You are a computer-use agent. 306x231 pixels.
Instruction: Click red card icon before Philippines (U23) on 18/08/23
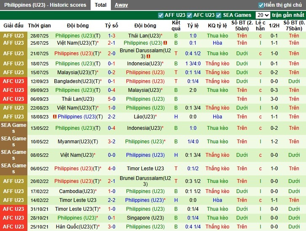pyautogui.click(x=55, y=117)
